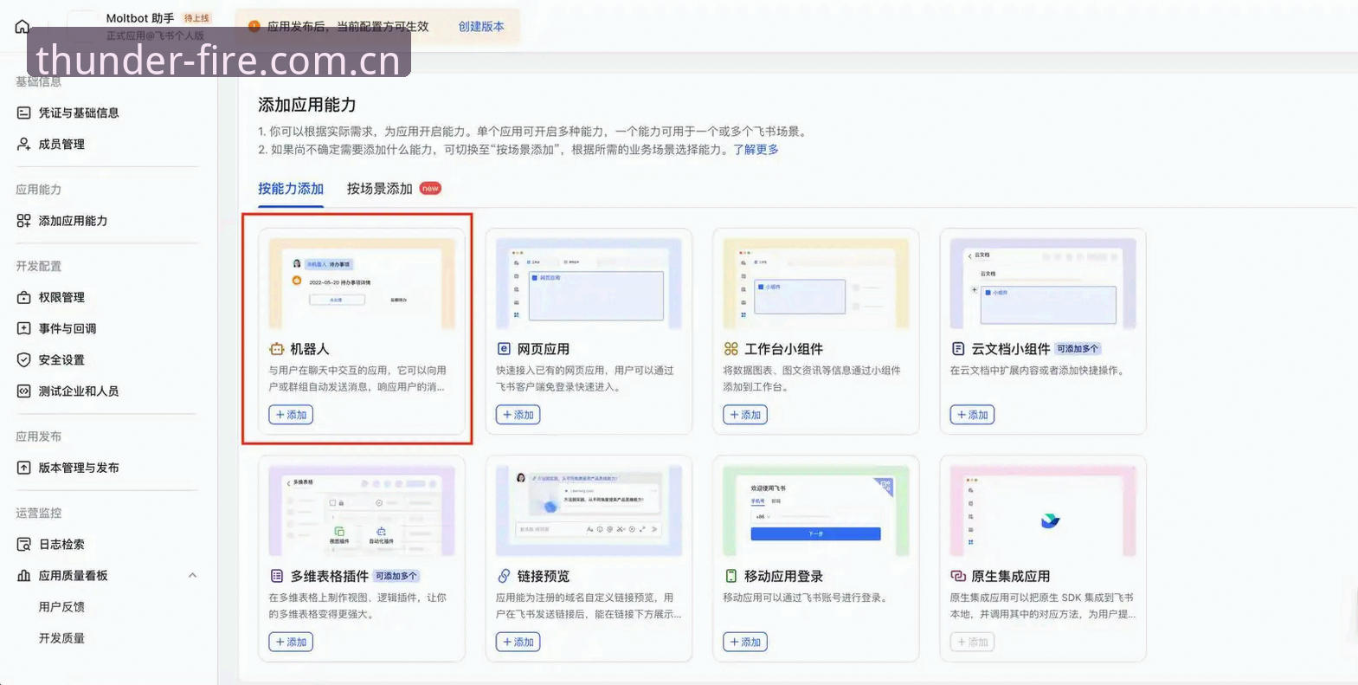Click the Moltbot 助手 app name

coord(139,18)
